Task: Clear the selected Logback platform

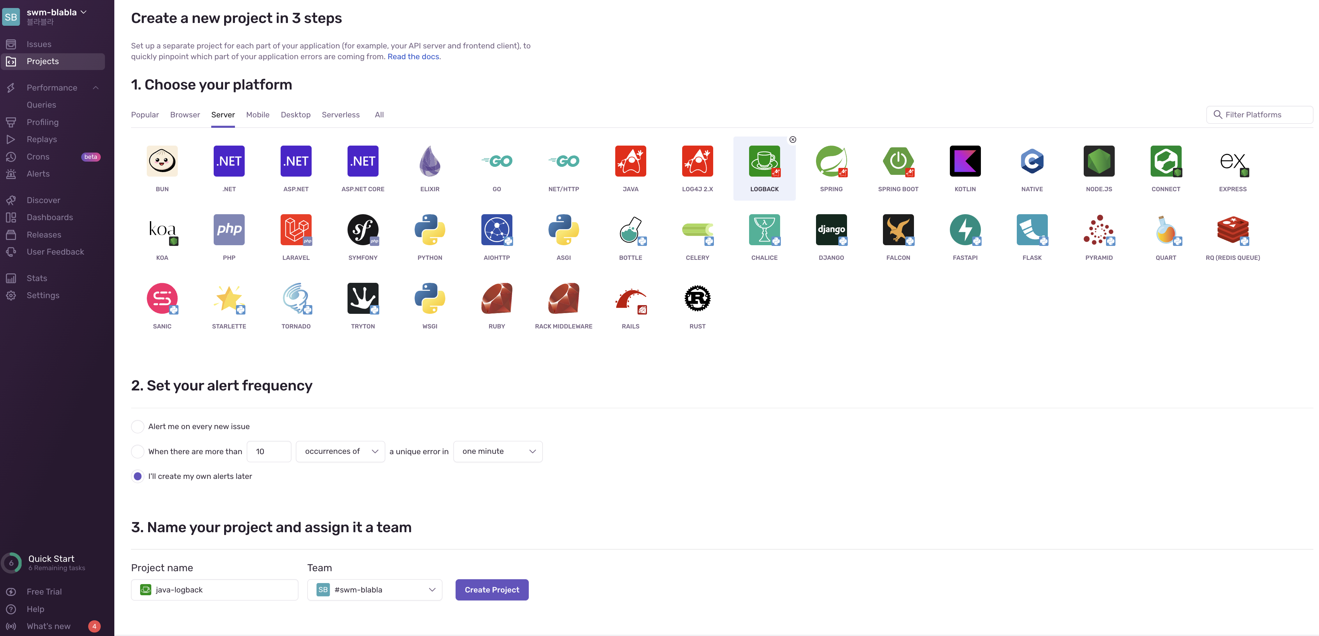Action: 793,139
